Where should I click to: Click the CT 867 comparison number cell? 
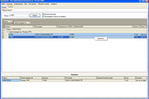(x=64, y=37)
